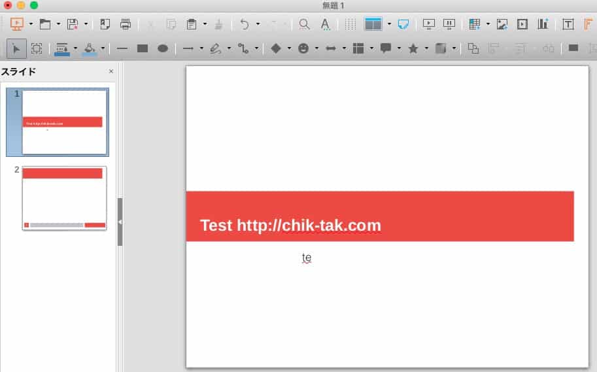Viewport: 597px width, 372px height.
Task: Select the Flowchart shapes tool
Action: pos(358,48)
